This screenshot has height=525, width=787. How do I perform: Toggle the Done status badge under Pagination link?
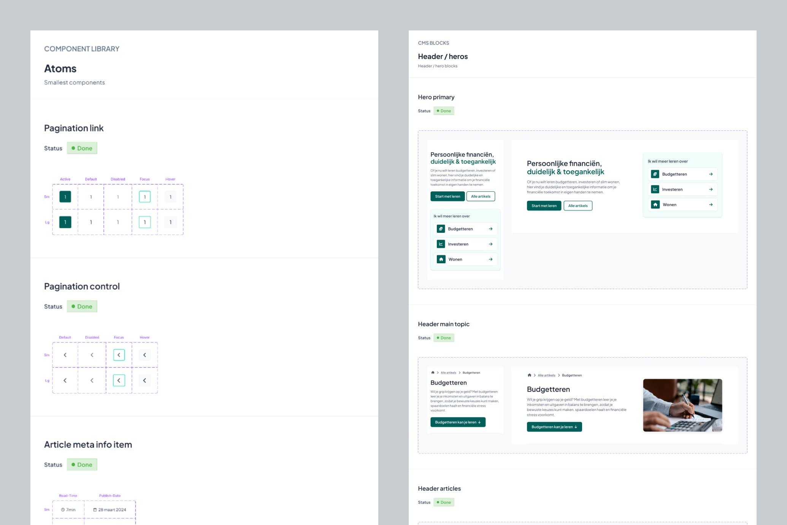82,148
